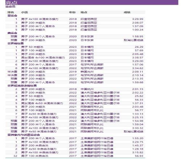Click the rank 32 cell

point(15,156)
